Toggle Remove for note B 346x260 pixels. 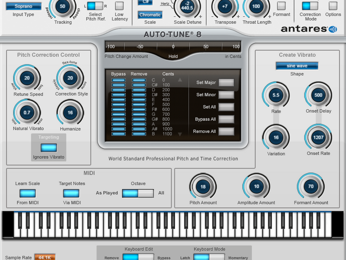pos(139,134)
